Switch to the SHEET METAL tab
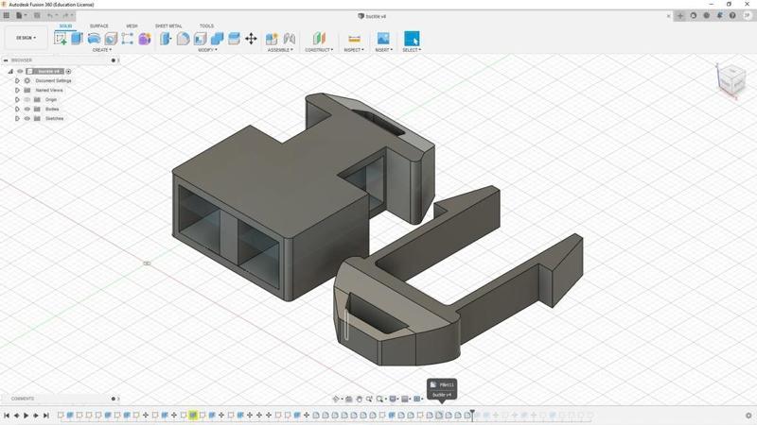This screenshot has width=757, height=425. [168, 26]
